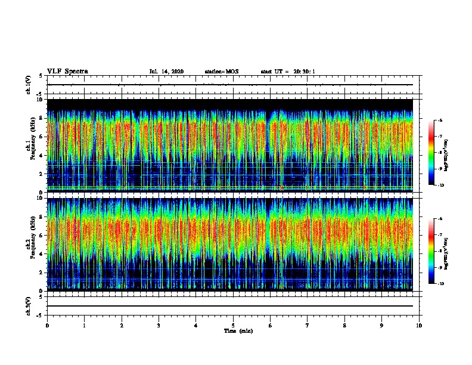This screenshot has height=365, width=472.
Task: Click the time axis tick label "7"
Action: [x=308, y=326]
